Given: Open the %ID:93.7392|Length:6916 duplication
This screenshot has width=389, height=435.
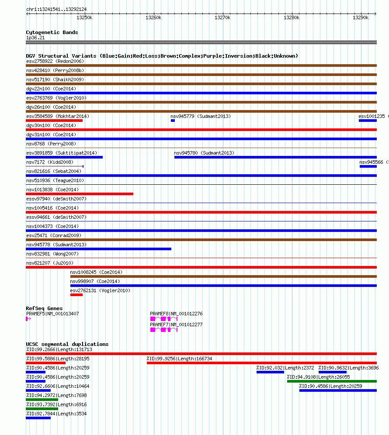Looking at the screenshot, I should pyautogui.click(x=42, y=409).
